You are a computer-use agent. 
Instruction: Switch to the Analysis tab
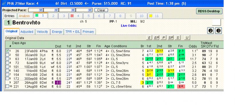(24, 16)
